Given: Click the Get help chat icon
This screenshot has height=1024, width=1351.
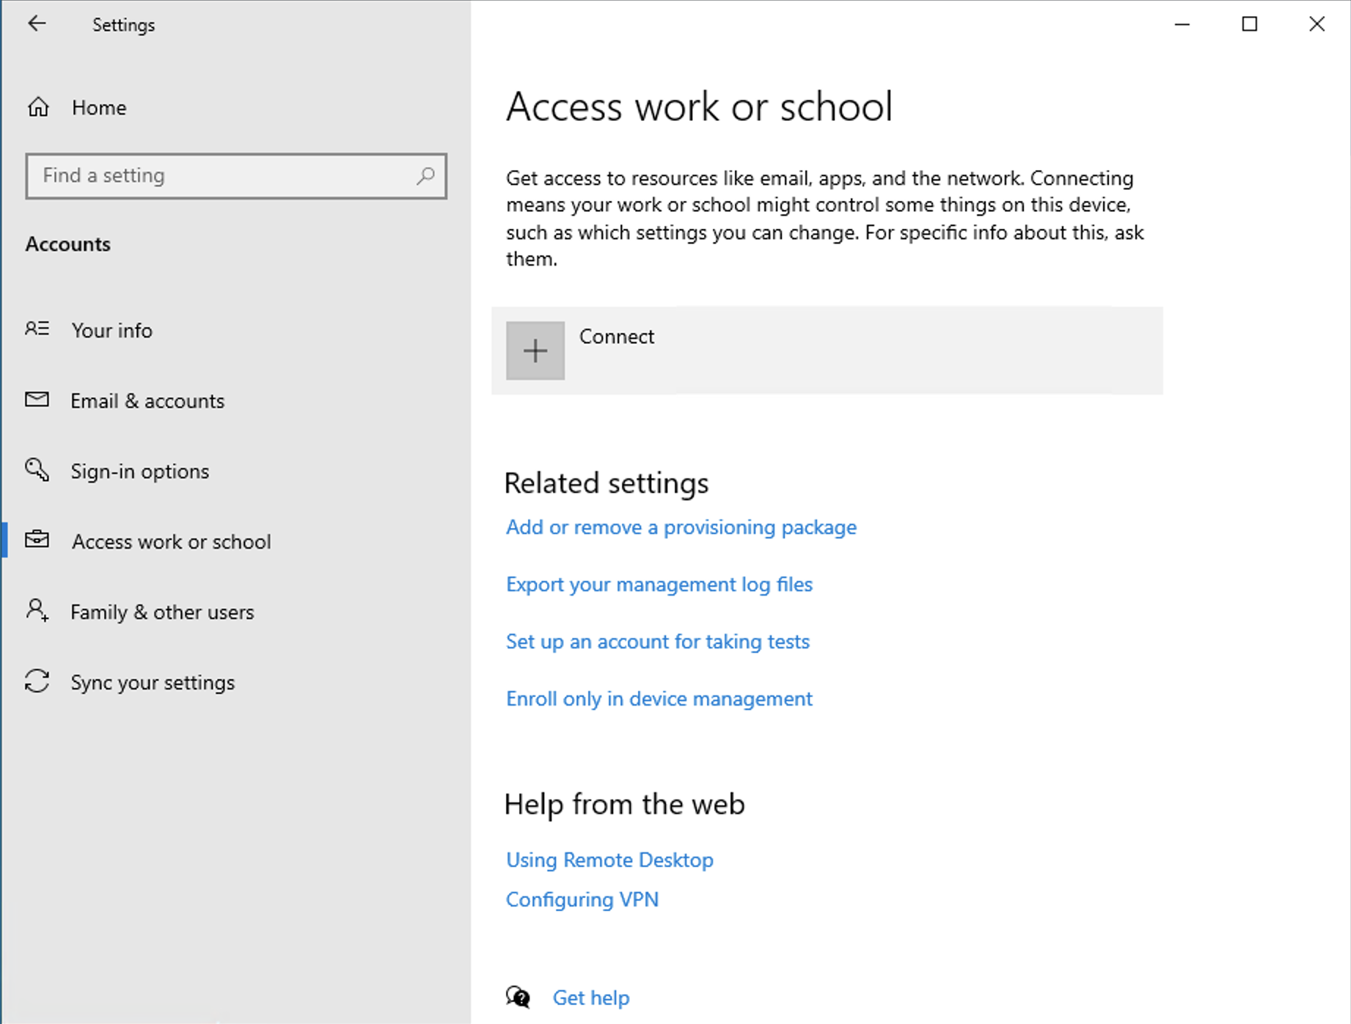Looking at the screenshot, I should pos(518,997).
